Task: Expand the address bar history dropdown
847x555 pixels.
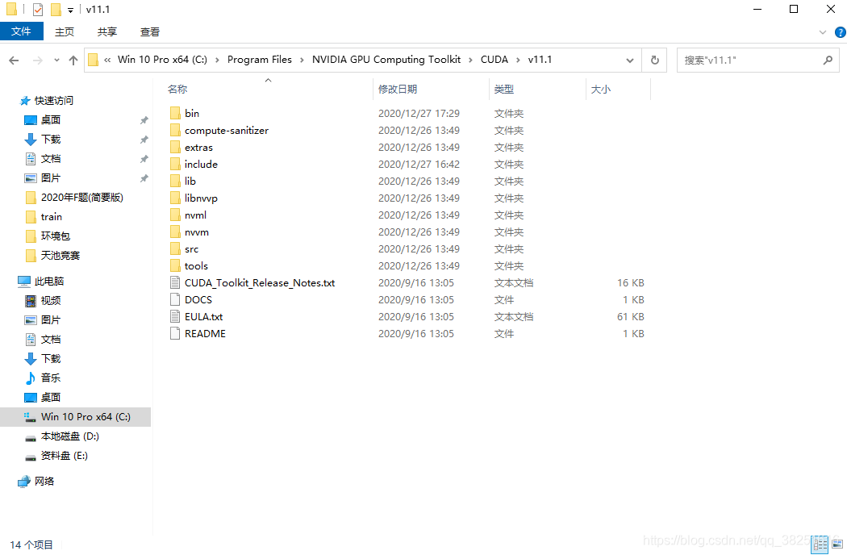Action: (x=630, y=60)
